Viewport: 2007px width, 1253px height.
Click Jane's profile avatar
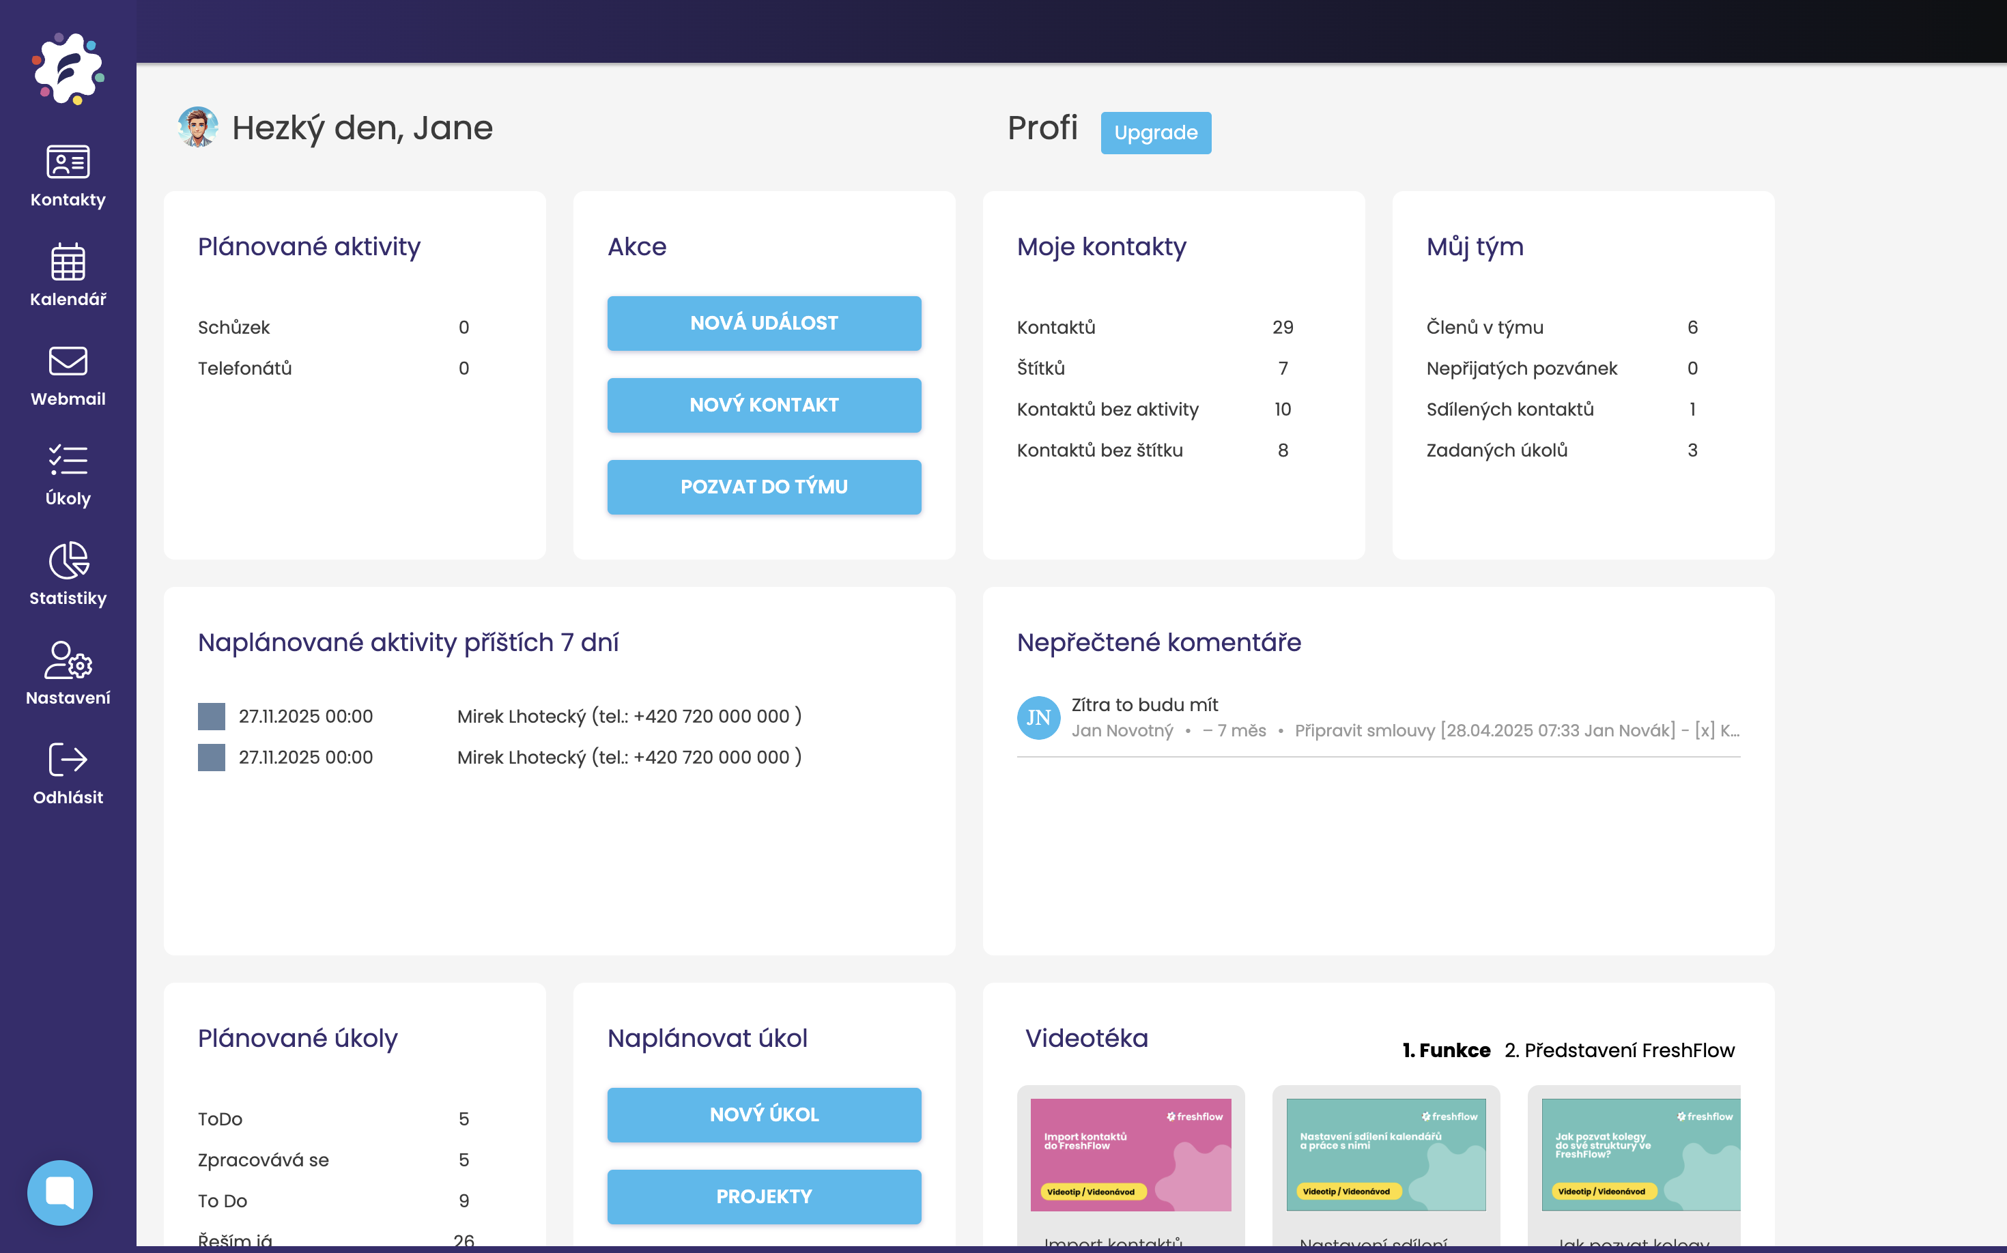point(197,128)
